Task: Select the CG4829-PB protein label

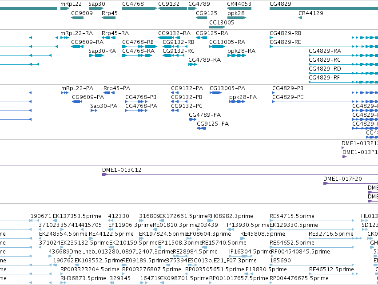Action: tap(288, 88)
